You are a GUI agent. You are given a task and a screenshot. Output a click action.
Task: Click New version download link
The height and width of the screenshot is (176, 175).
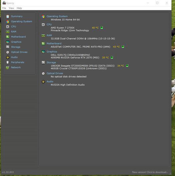(150, 172)
